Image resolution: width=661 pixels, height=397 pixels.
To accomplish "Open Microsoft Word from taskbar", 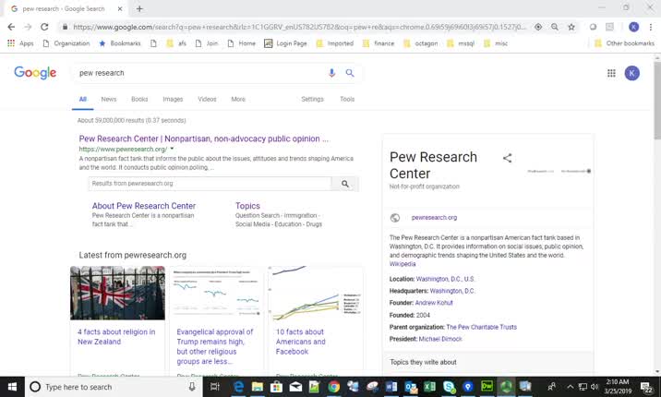I will click(391, 387).
